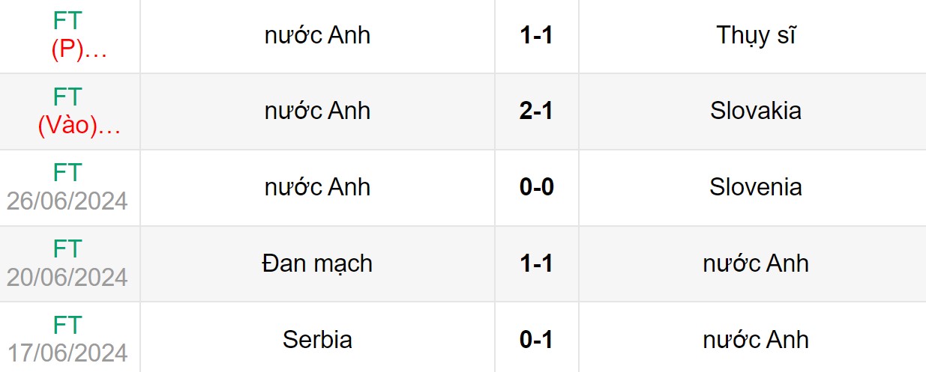Open the 2-1 score versus Slovakia
The width and height of the screenshot is (926, 372).
tap(536, 111)
